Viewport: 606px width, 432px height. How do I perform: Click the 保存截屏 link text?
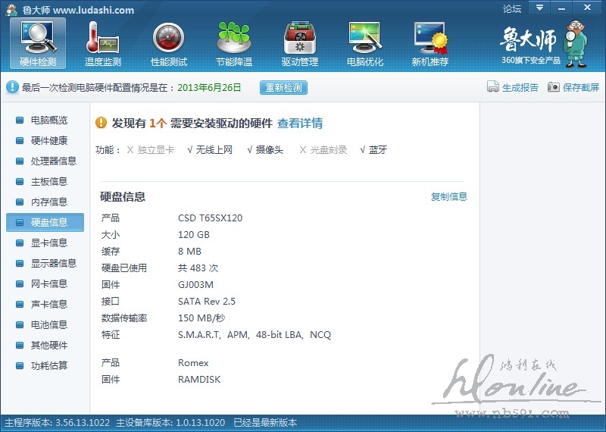pos(581,87)
